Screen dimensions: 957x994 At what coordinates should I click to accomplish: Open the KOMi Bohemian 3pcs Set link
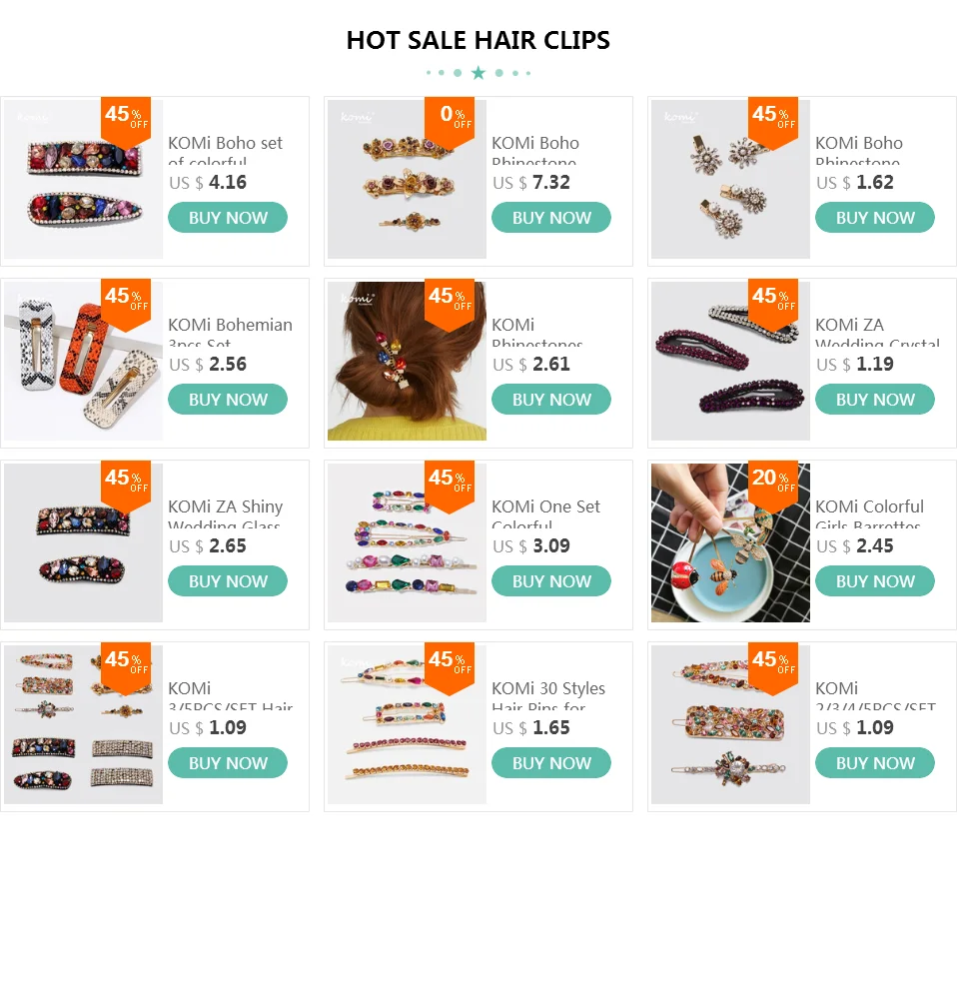coord(231,334)
